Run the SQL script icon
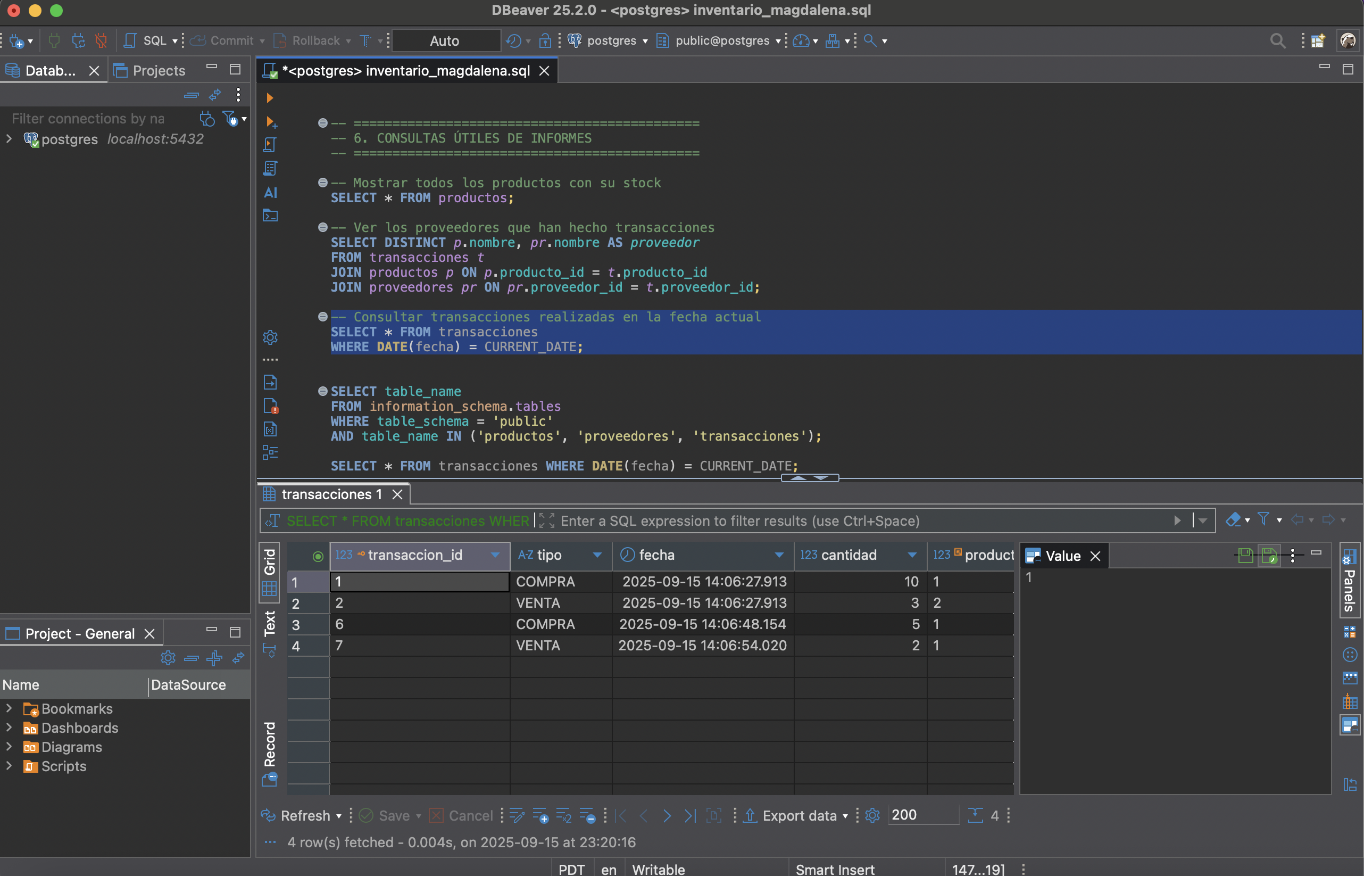Viewport: 1364px width, 876px height. coord(270,145)
